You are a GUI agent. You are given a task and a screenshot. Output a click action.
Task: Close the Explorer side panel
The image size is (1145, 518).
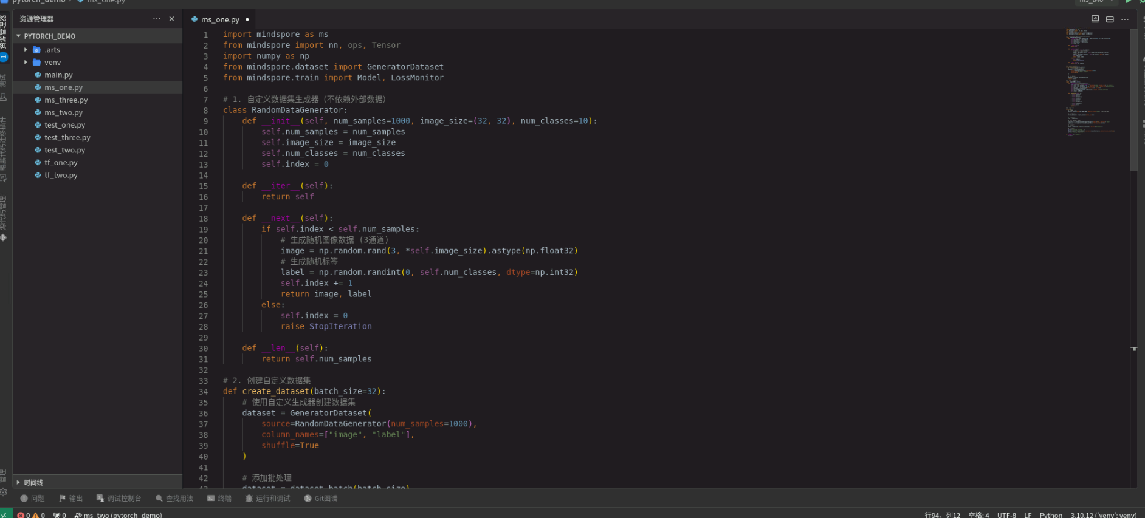172,19
